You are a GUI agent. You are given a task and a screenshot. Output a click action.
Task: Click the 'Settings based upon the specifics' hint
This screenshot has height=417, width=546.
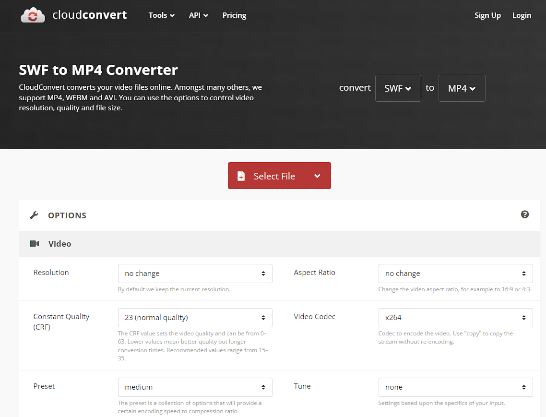pyautogui.click(x=441, y=403)
